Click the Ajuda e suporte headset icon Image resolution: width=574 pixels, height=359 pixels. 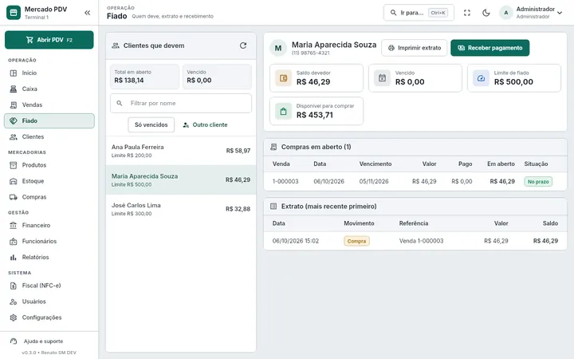pyautogui.click(x=14, y=341)
